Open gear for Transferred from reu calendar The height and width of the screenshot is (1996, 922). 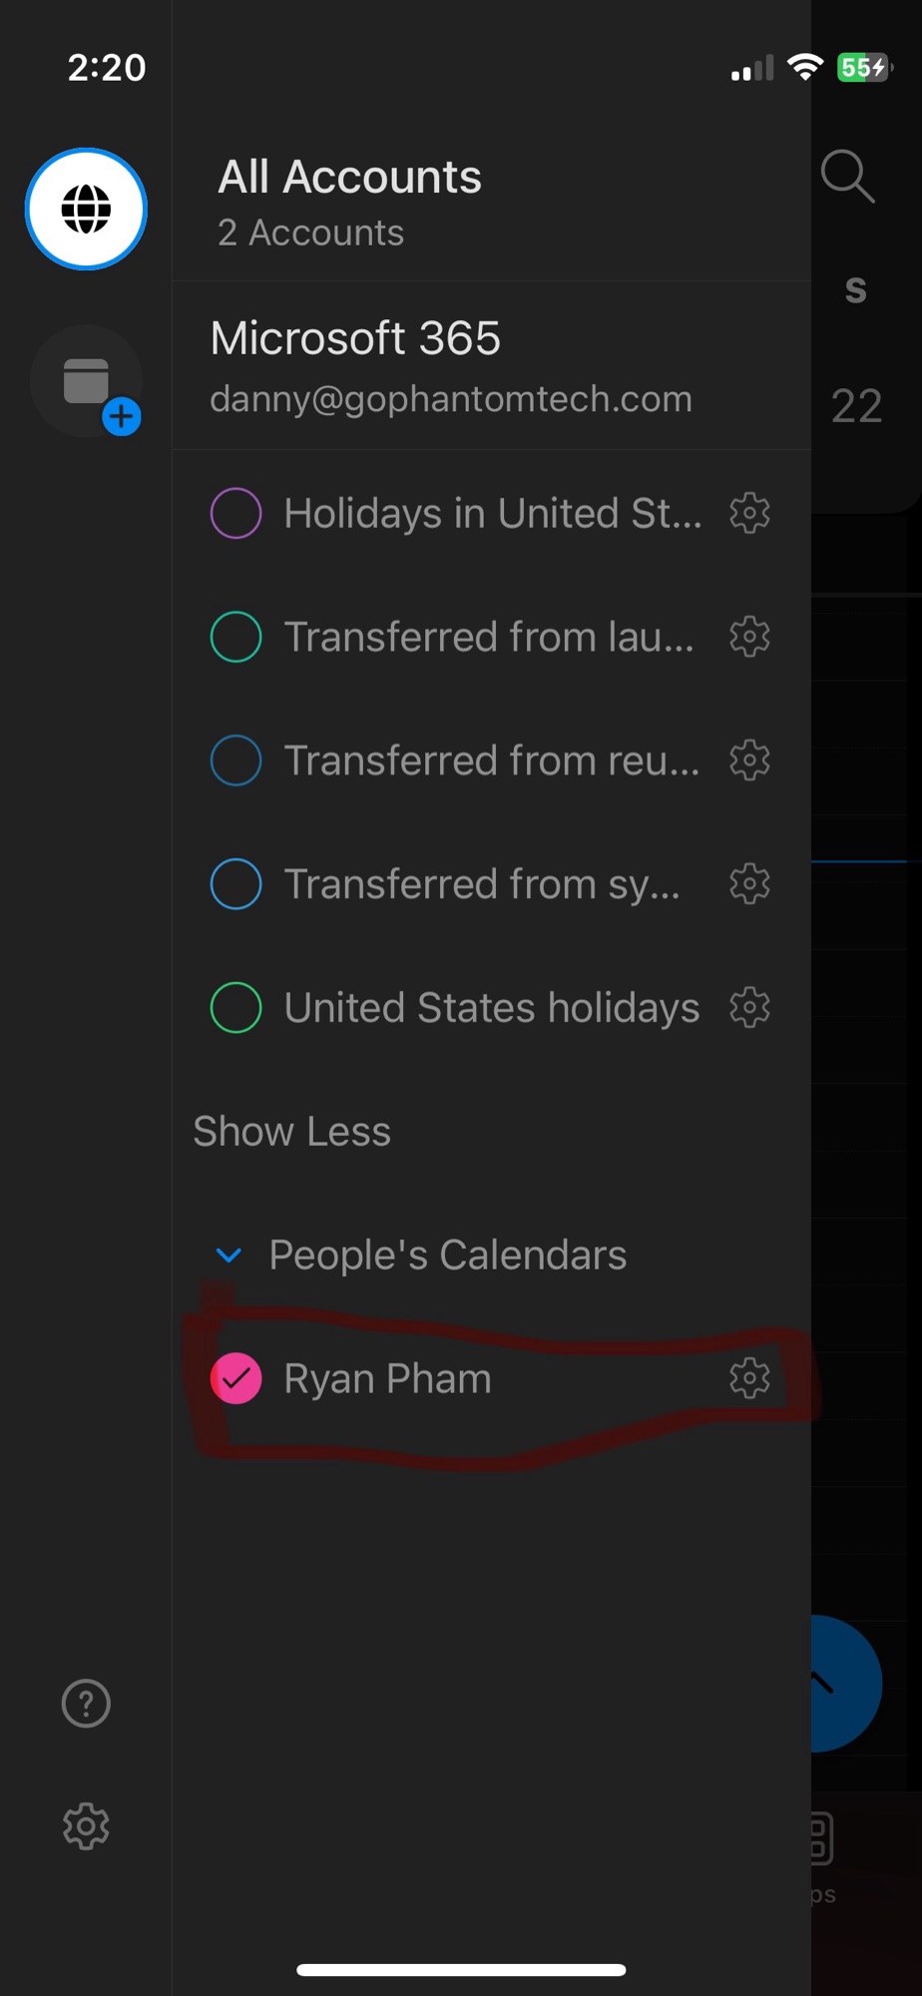(x=749, y=760)
